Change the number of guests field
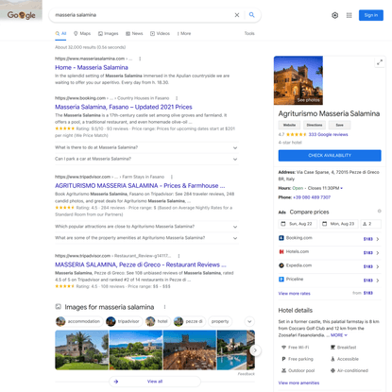The image size is (392, 392). (370, 224)
